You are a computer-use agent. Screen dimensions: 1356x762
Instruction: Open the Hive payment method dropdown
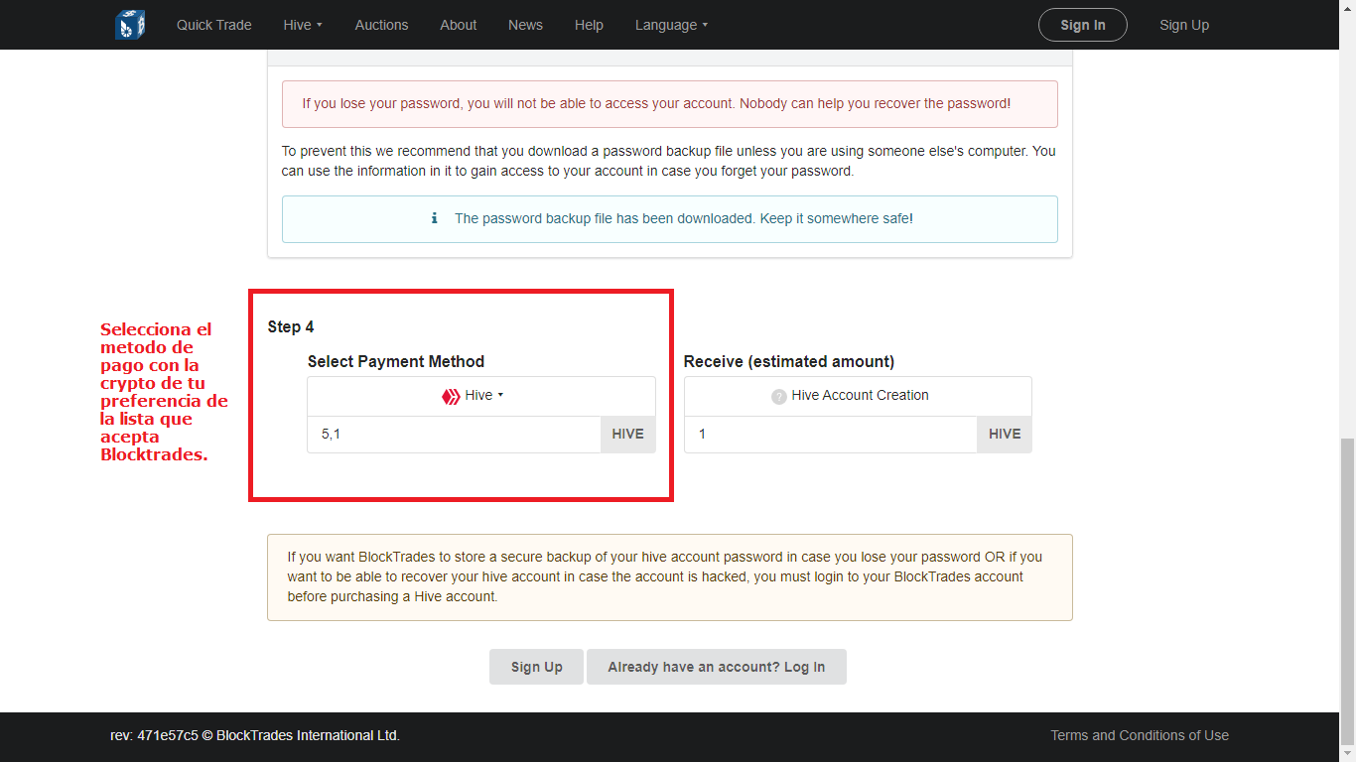click(x=481, y=395)
